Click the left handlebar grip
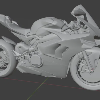Viewport: 100px width, 100px height. tap(65, 29)
